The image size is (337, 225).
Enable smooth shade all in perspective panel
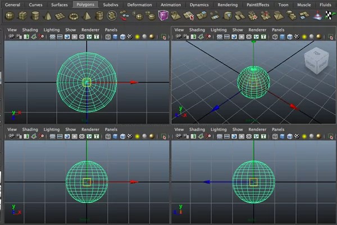coord(282,37)
